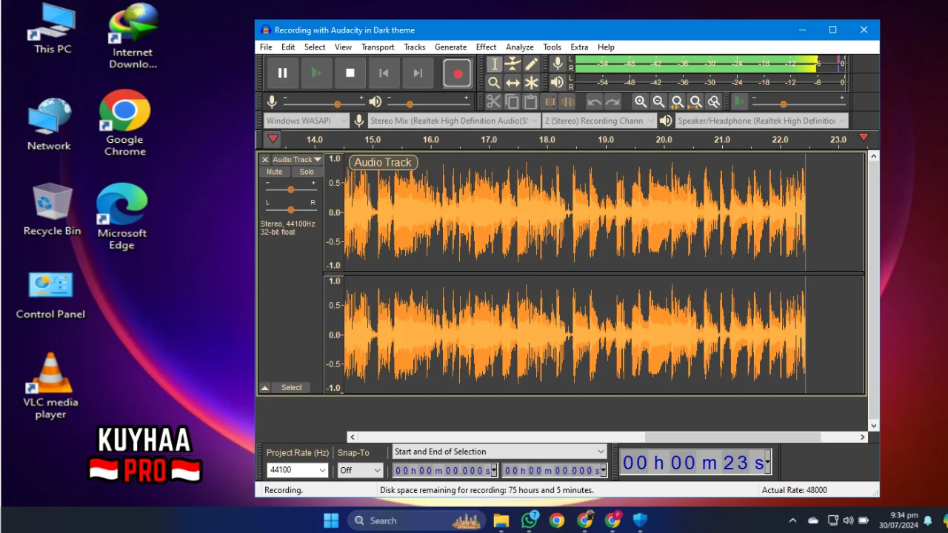Click the red Record button
Viewport: 948px width, 533px height.
click(458, 73)
